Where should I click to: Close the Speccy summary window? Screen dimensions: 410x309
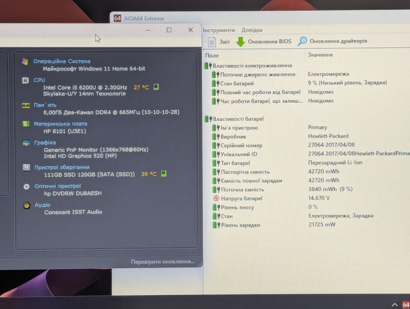click(190, 30)
